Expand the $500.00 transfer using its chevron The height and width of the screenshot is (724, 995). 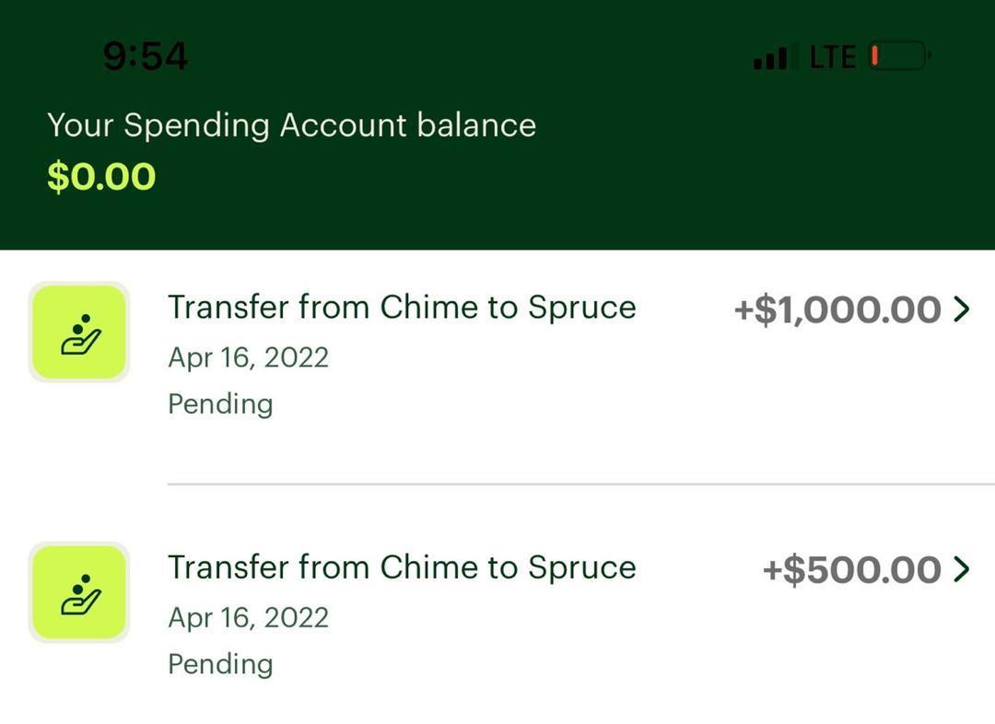962,569
